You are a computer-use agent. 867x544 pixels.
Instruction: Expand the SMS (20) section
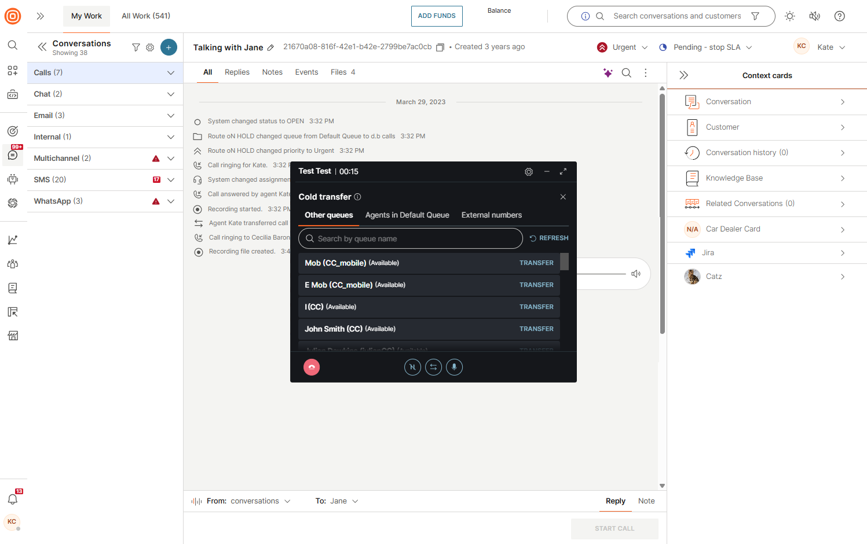(171, 180)
